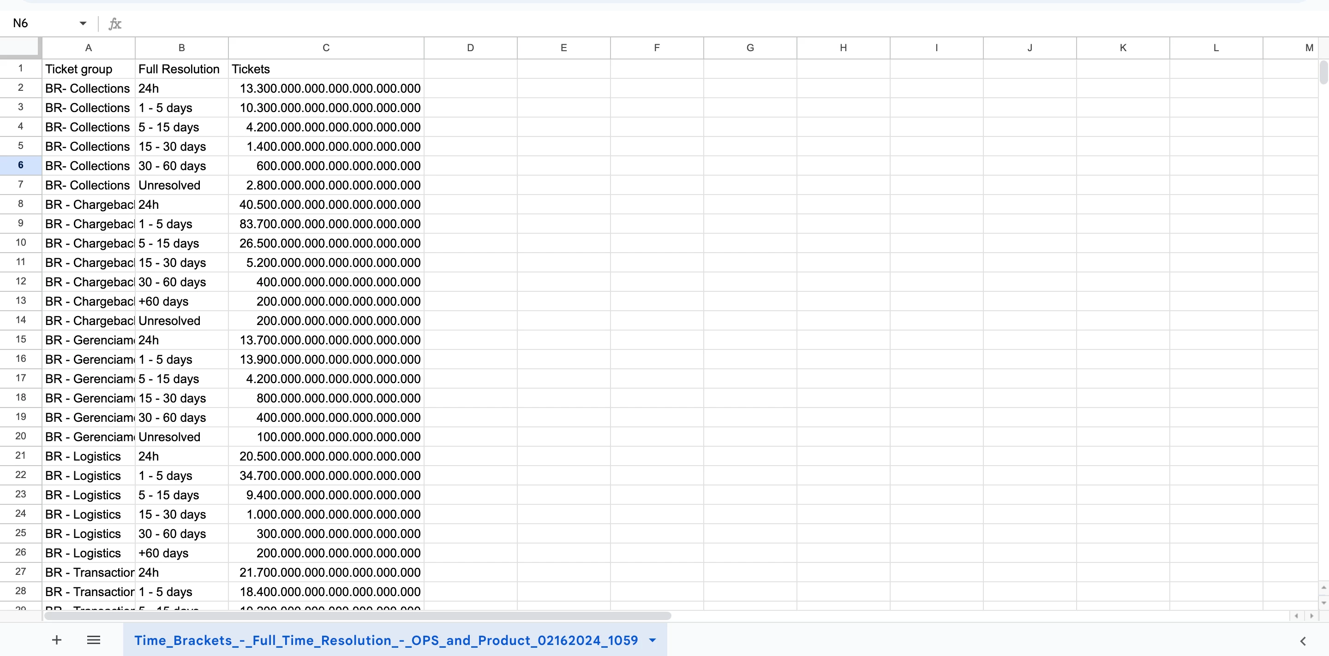Click the vertical scroll down arrow
Image resolution: width=1329 pixels, height=656 pixels.
[1323, 603]
